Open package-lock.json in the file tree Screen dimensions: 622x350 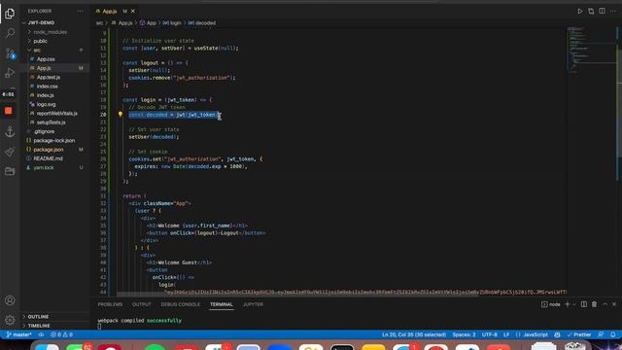pyautogui.click(x=54, y=140)
